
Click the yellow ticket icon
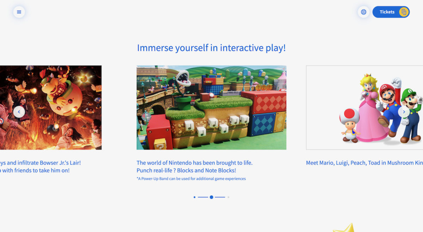(x=404, y=12)
